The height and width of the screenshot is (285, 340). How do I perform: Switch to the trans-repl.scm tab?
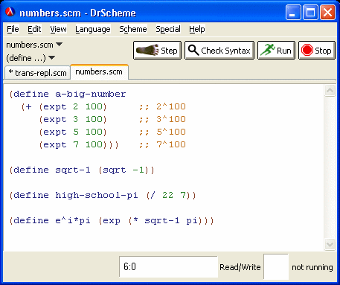[37, 73]
